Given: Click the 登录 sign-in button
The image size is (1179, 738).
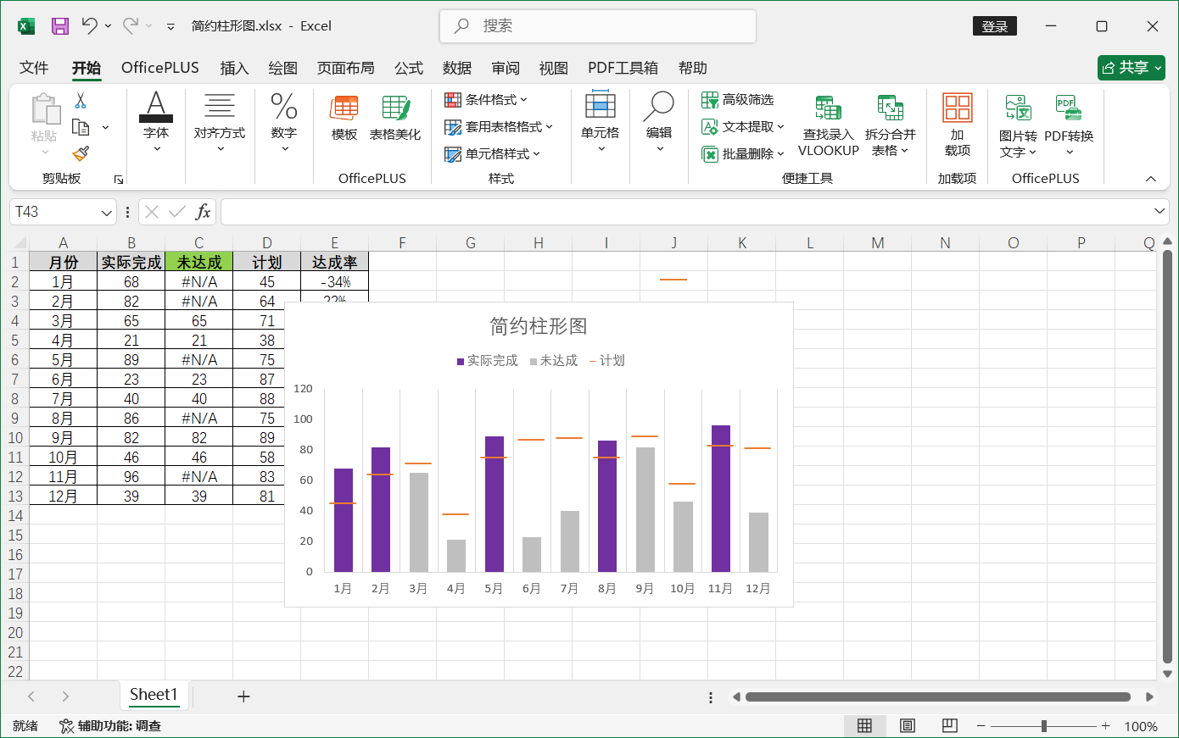Looking at the screenshot, I should pos(994,25).
